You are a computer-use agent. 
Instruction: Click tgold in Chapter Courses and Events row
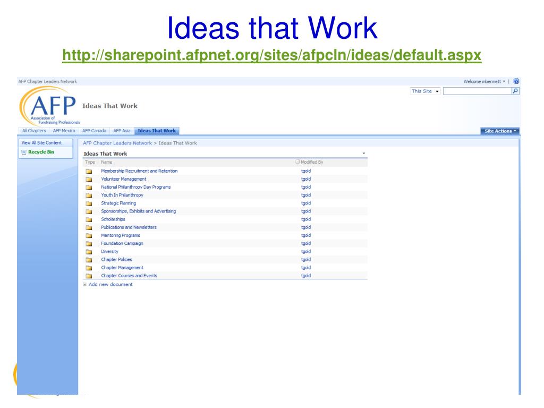click(306, 276)
